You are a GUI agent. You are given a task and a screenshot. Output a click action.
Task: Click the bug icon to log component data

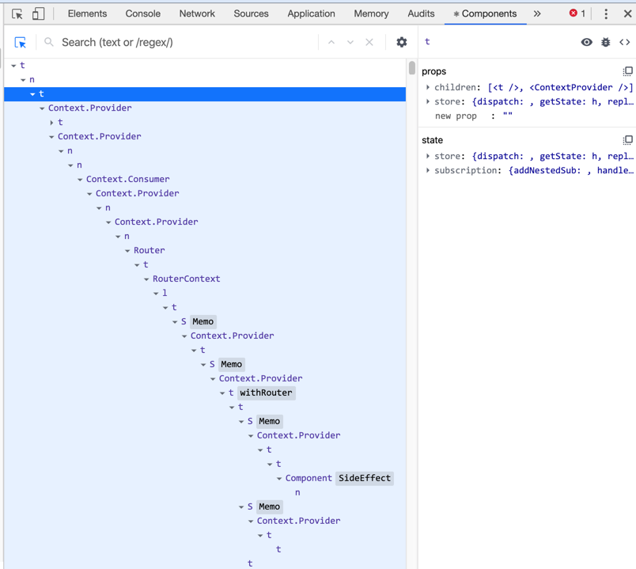606,42
